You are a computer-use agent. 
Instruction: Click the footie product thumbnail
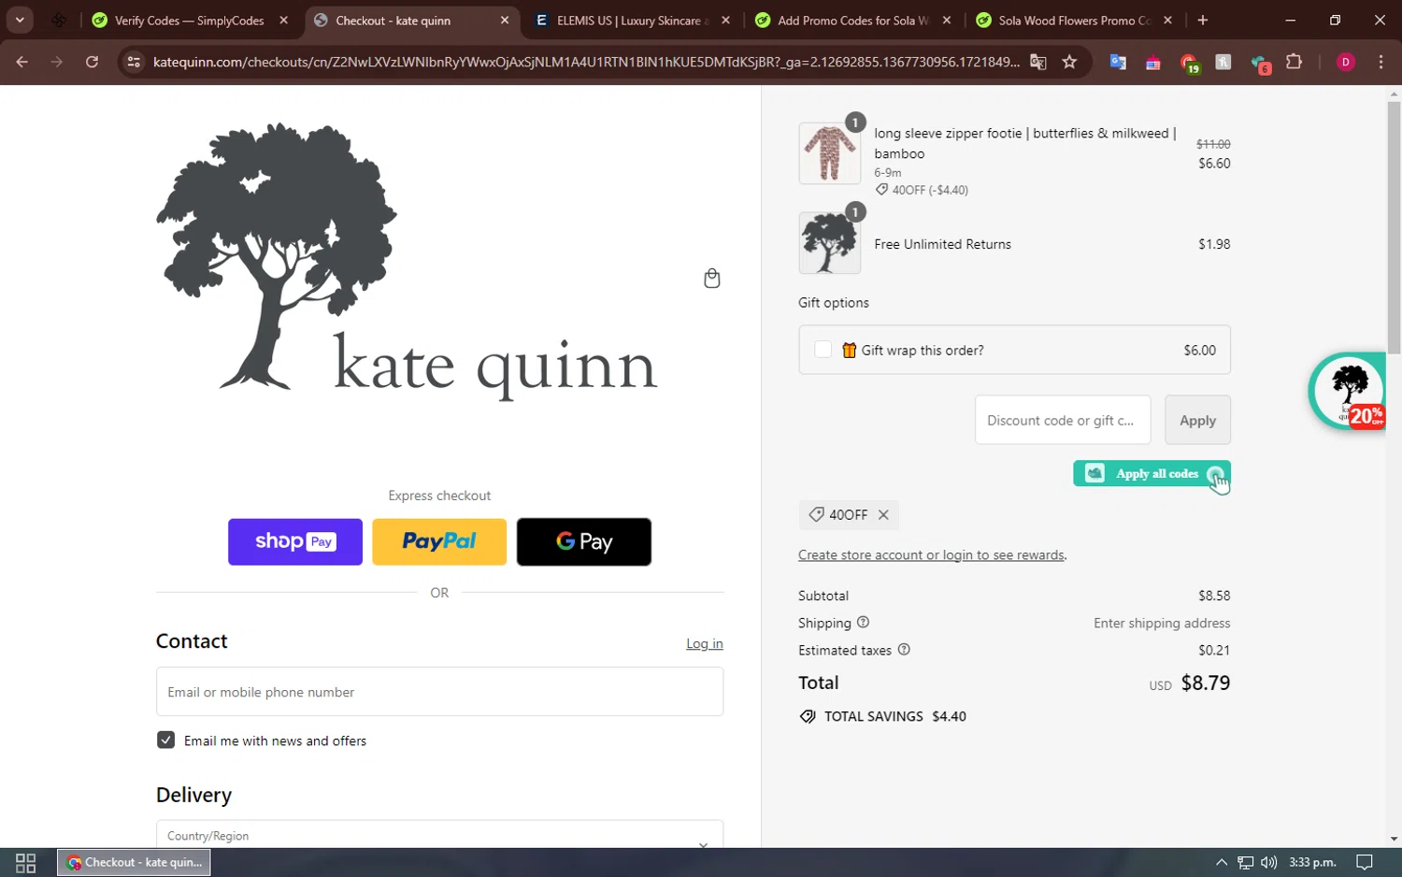pyautogui.click(x=829, y=153)
